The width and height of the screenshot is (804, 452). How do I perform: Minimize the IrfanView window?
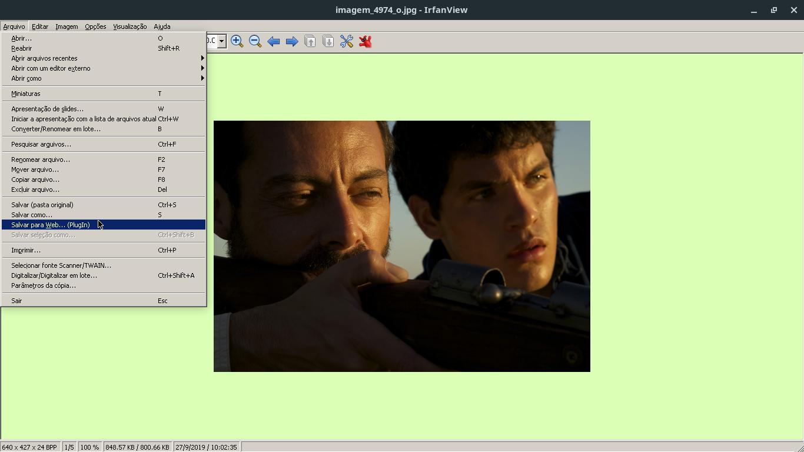pos(754,10)
